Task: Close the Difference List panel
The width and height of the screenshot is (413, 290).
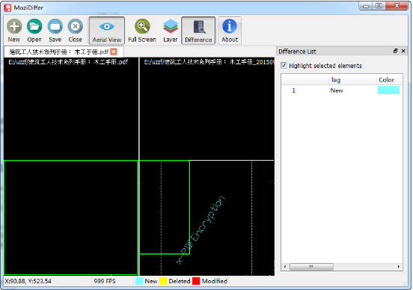Action: pyautogui.click(x=403, y=51)
